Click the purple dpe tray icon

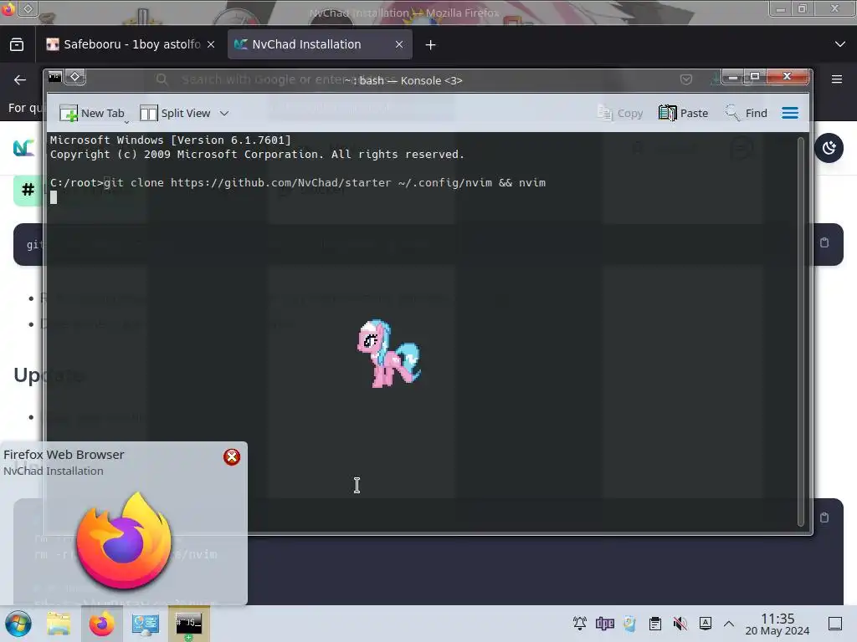pos(604,623)
